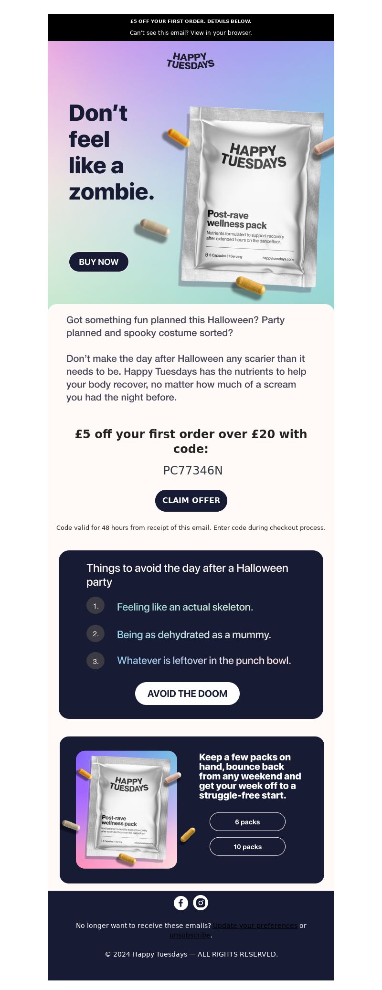Image resolution: width=382 pixels, height=990 pixels.
Task: Click the number 3 list badge
Action: (x=95, y=661)
